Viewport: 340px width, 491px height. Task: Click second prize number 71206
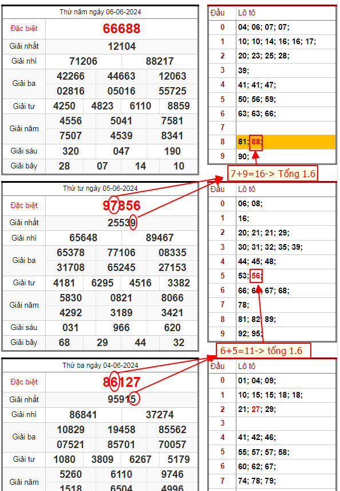83,61
